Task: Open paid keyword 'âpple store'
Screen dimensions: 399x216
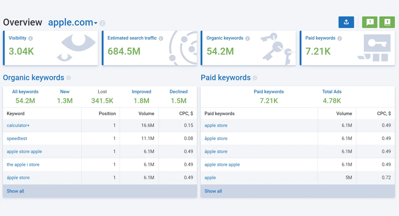Action: (x=216, y=138)
